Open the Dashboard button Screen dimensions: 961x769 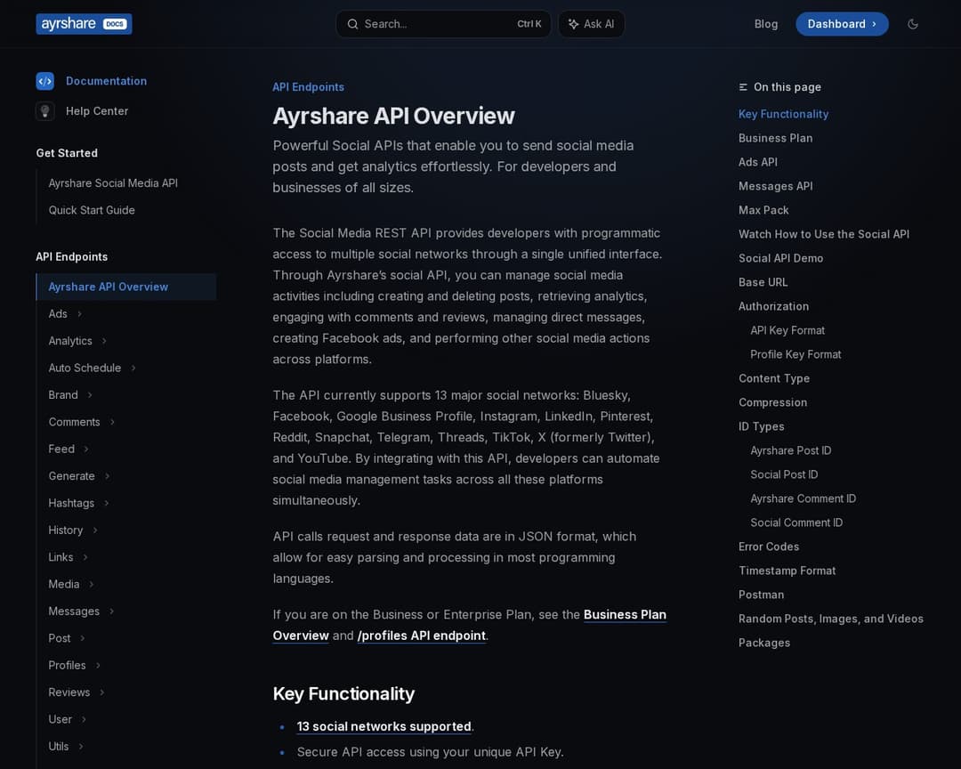click(841, 24)
